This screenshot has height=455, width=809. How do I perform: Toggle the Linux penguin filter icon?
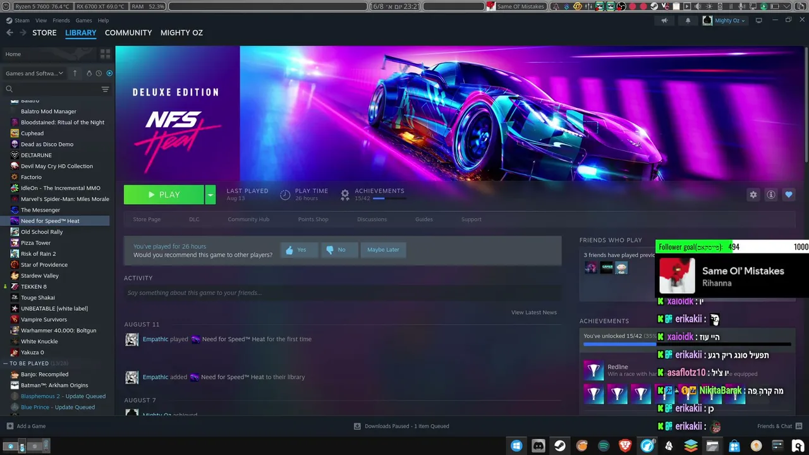(x=89, y=73)
